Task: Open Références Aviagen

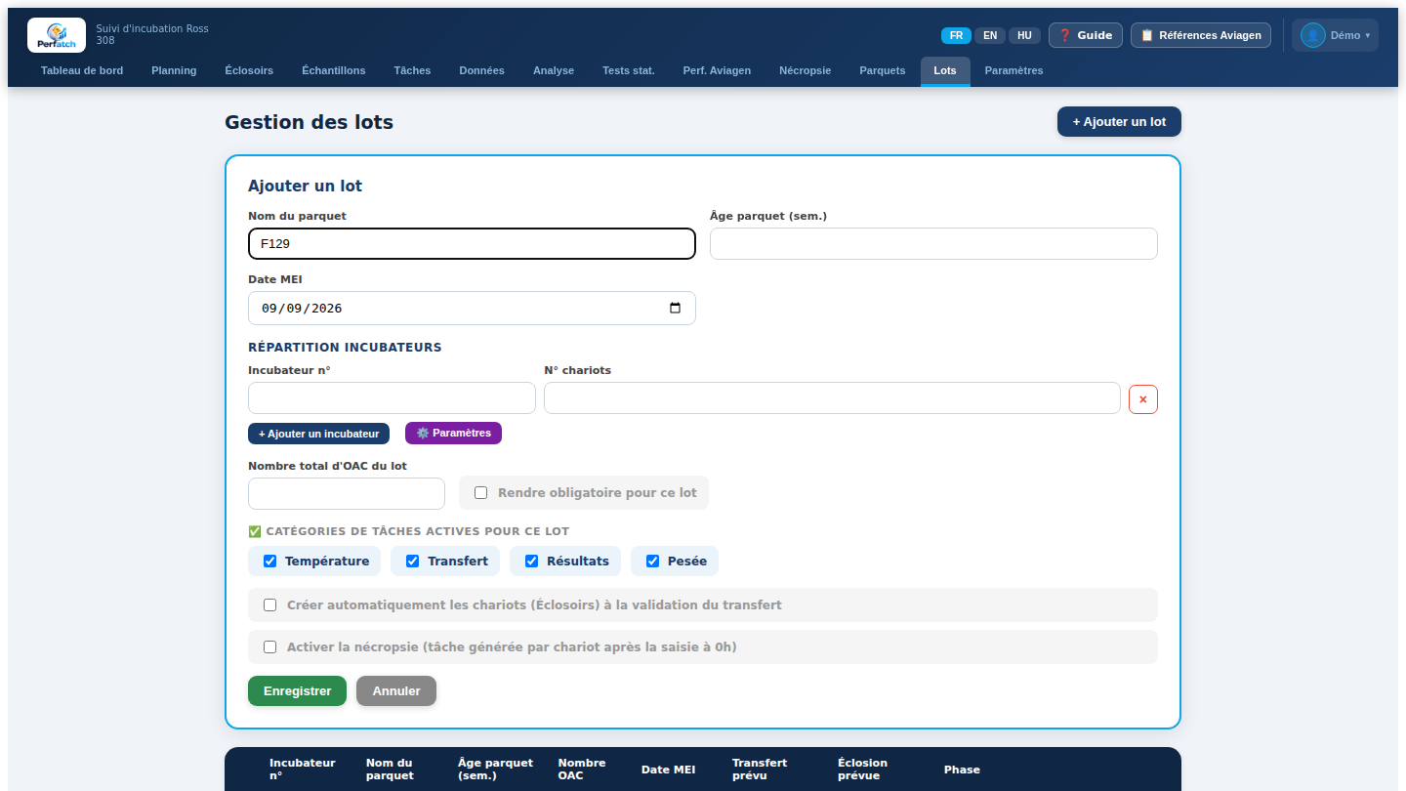Action: 1201,35
